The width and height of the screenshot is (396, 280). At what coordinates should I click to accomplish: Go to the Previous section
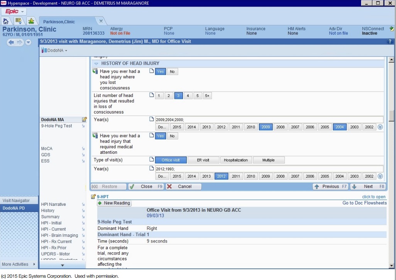tap(330, 187)
